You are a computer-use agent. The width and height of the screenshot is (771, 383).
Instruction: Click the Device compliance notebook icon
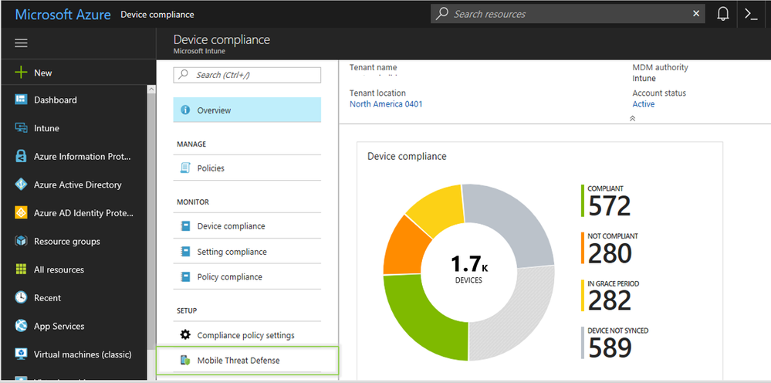point(185,225)
